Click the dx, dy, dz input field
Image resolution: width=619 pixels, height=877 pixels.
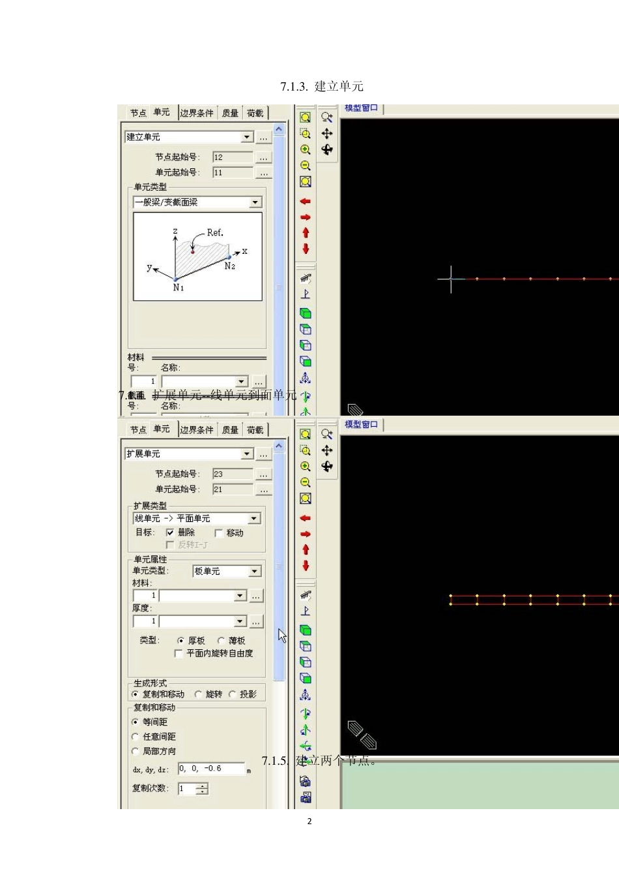tap(211, 769)
